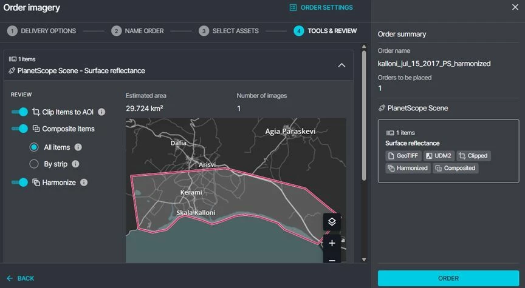The width and height of the screenshot is (525, 288).
Task: Click the GeoTIFF tag
Action: pyautogui.click(x=403, y=156)
